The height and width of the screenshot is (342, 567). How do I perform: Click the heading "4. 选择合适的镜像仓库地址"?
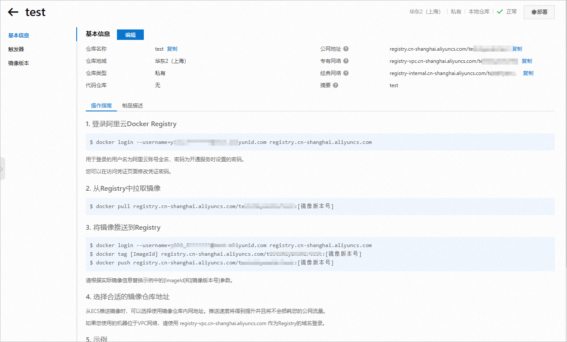pyautogui.click(x=128, y=297)
